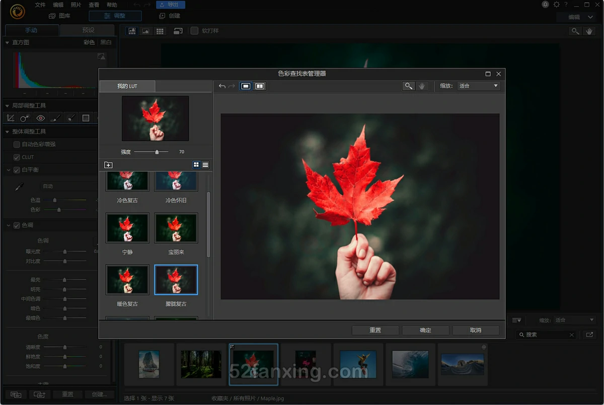Image resolution: width=604 pixels, height=405 pixels.
Task: Open File (文件) menu
Action: click(40, 5)
